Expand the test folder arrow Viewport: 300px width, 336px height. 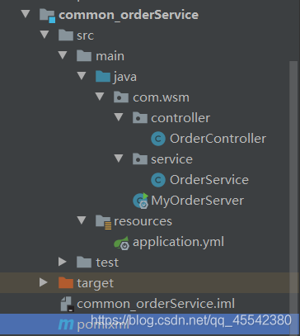[63, 262]
